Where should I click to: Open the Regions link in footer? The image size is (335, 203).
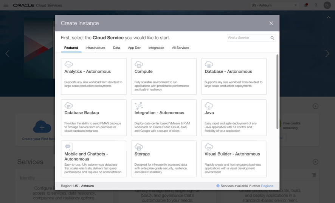[267, 186]
